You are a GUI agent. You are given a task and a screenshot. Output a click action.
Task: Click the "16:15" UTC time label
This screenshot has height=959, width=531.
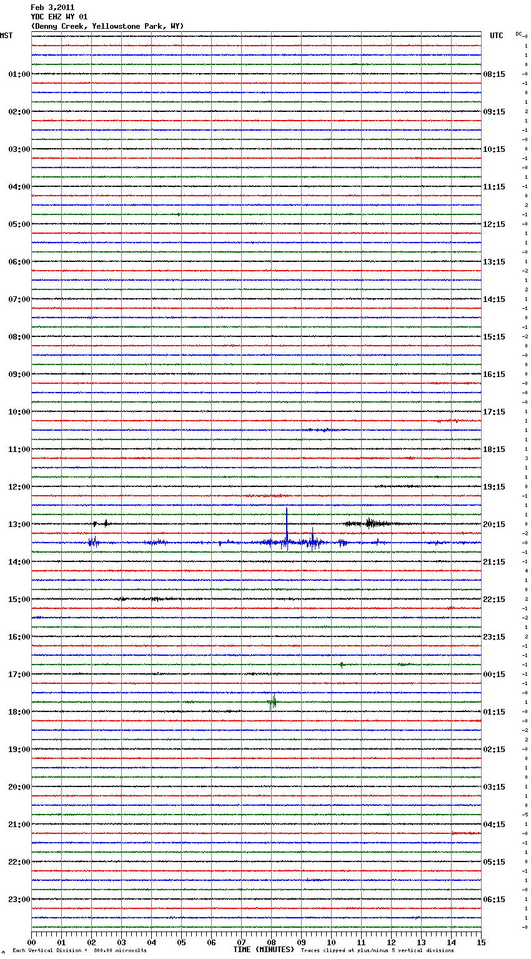494,374
